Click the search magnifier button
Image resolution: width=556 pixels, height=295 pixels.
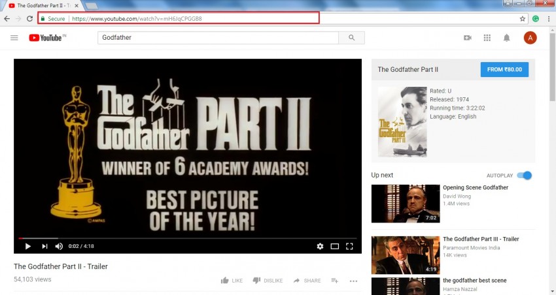(351, 37)
